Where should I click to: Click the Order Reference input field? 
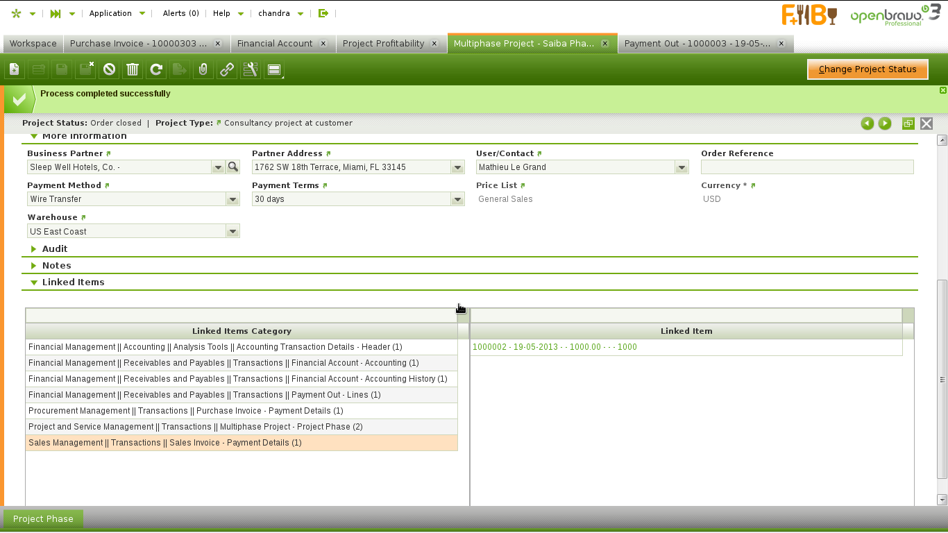pyautogui.click(x=806, y=167)
